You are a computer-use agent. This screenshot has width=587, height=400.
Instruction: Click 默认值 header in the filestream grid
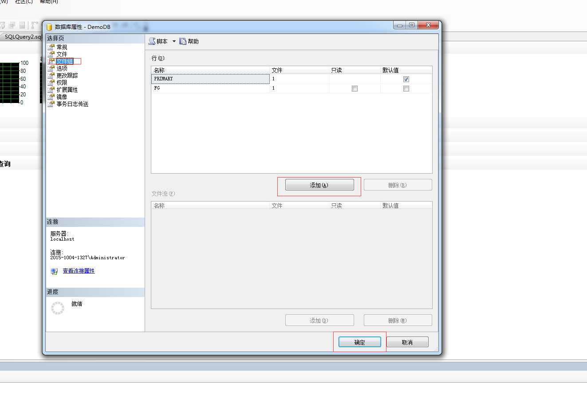[x=406, y=206]
